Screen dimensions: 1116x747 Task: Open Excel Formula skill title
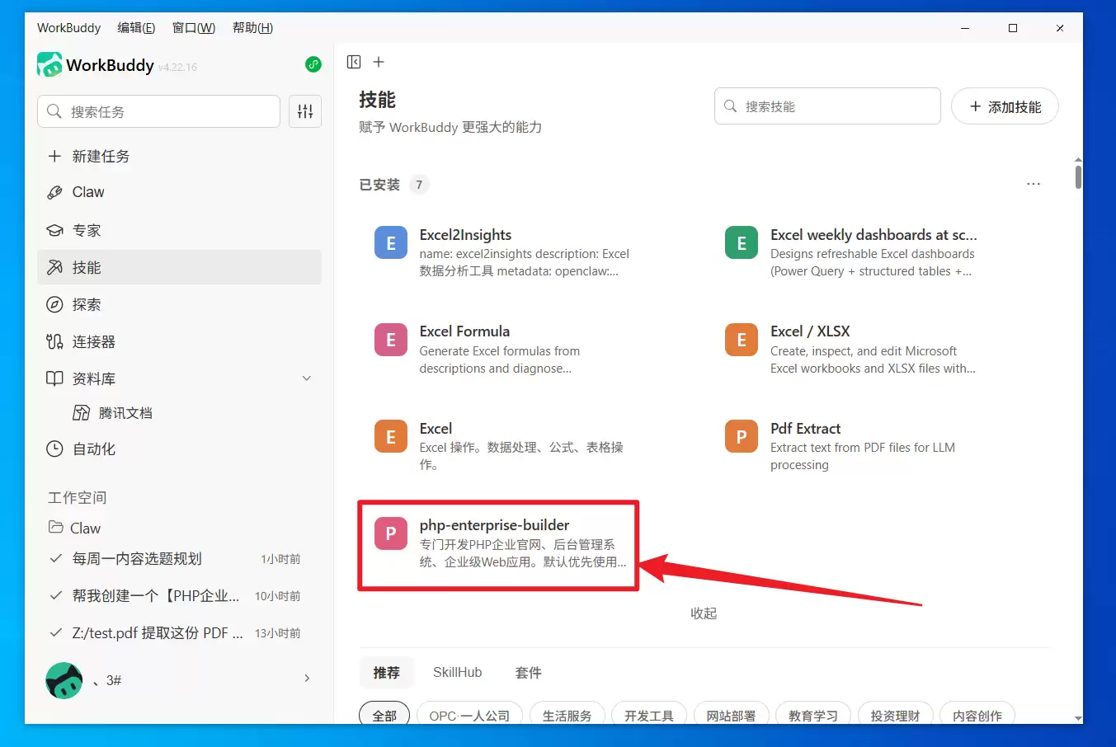click(x=464, y=331)
